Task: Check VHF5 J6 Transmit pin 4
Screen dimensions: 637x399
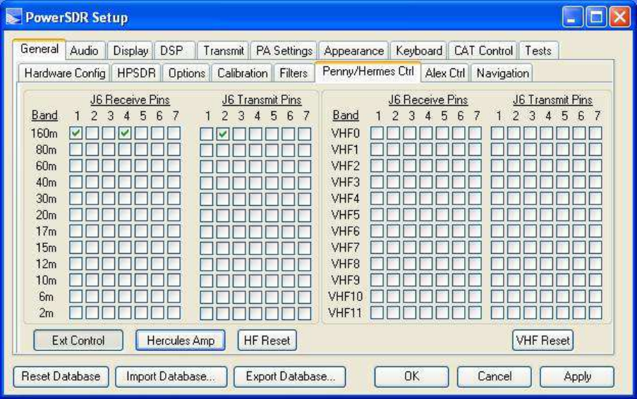Action: click(547, 215)
